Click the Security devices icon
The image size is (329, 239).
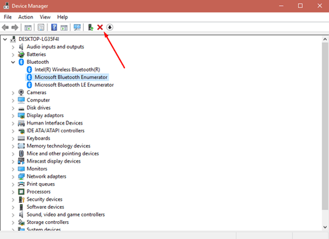(x=21, y=199)
